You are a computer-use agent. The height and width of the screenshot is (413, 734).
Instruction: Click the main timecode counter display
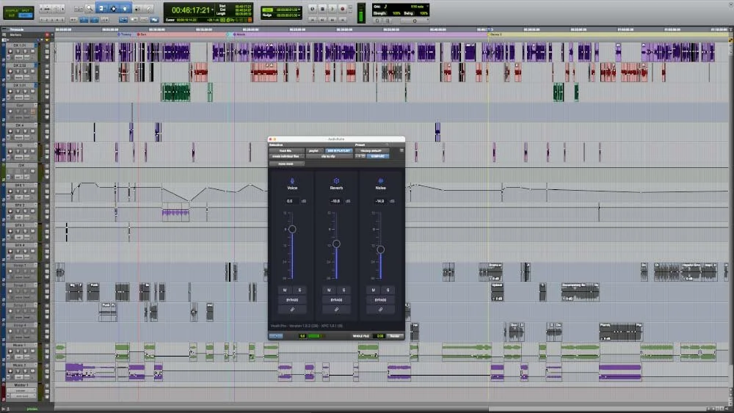(191, 10)
